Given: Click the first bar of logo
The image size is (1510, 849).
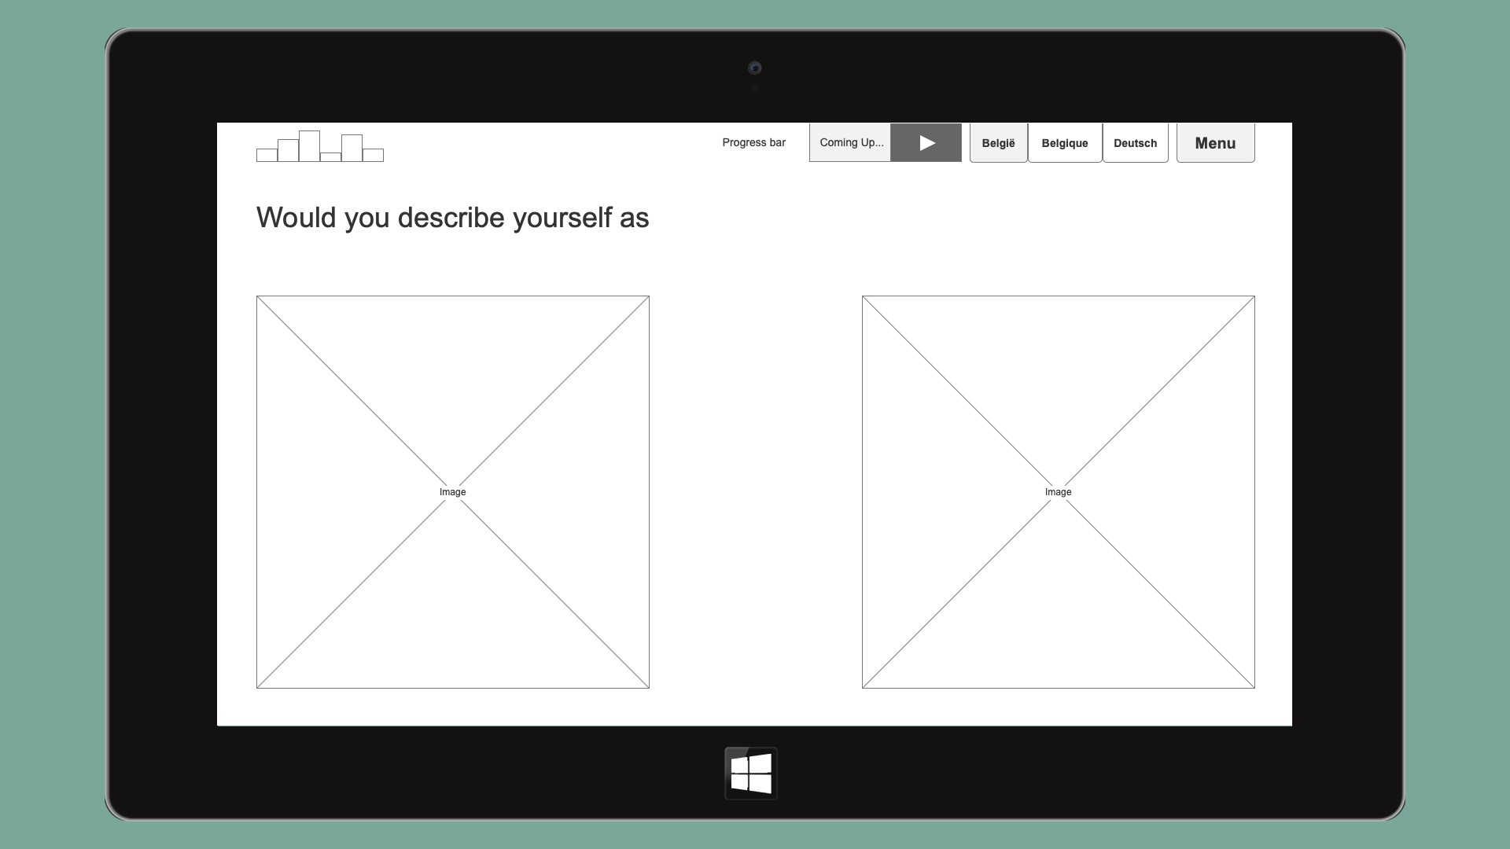Looking at the screenshot, I should [267, 156].
